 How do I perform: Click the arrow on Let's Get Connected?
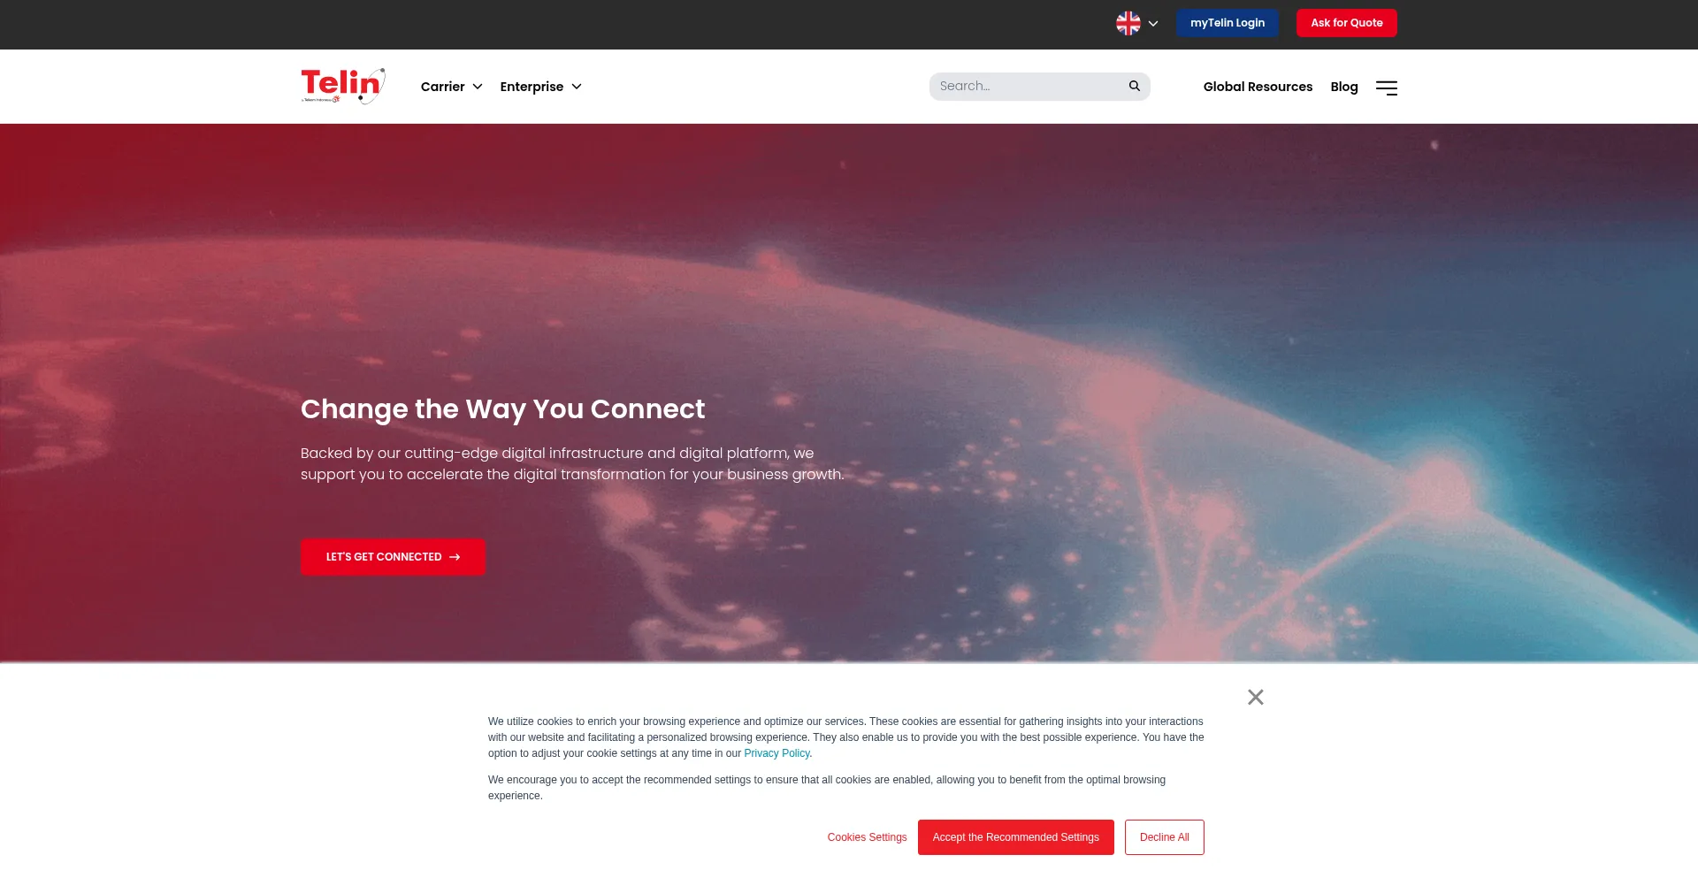click(x=455, y=557)
